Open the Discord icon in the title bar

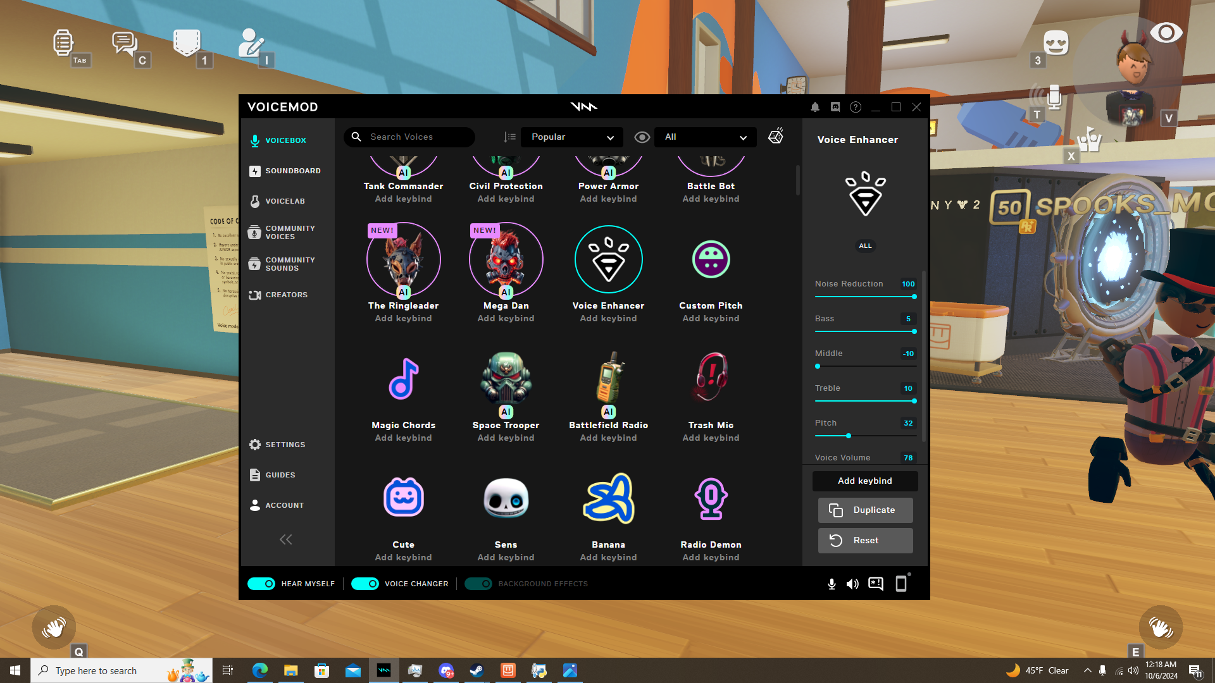click(x=835, y=108)
